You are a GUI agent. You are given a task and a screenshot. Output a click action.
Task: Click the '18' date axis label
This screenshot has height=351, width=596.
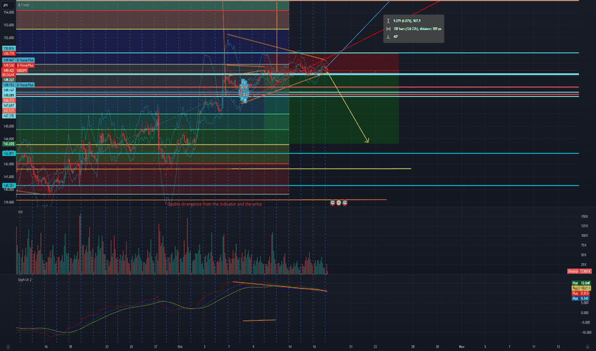pos(70,347)
